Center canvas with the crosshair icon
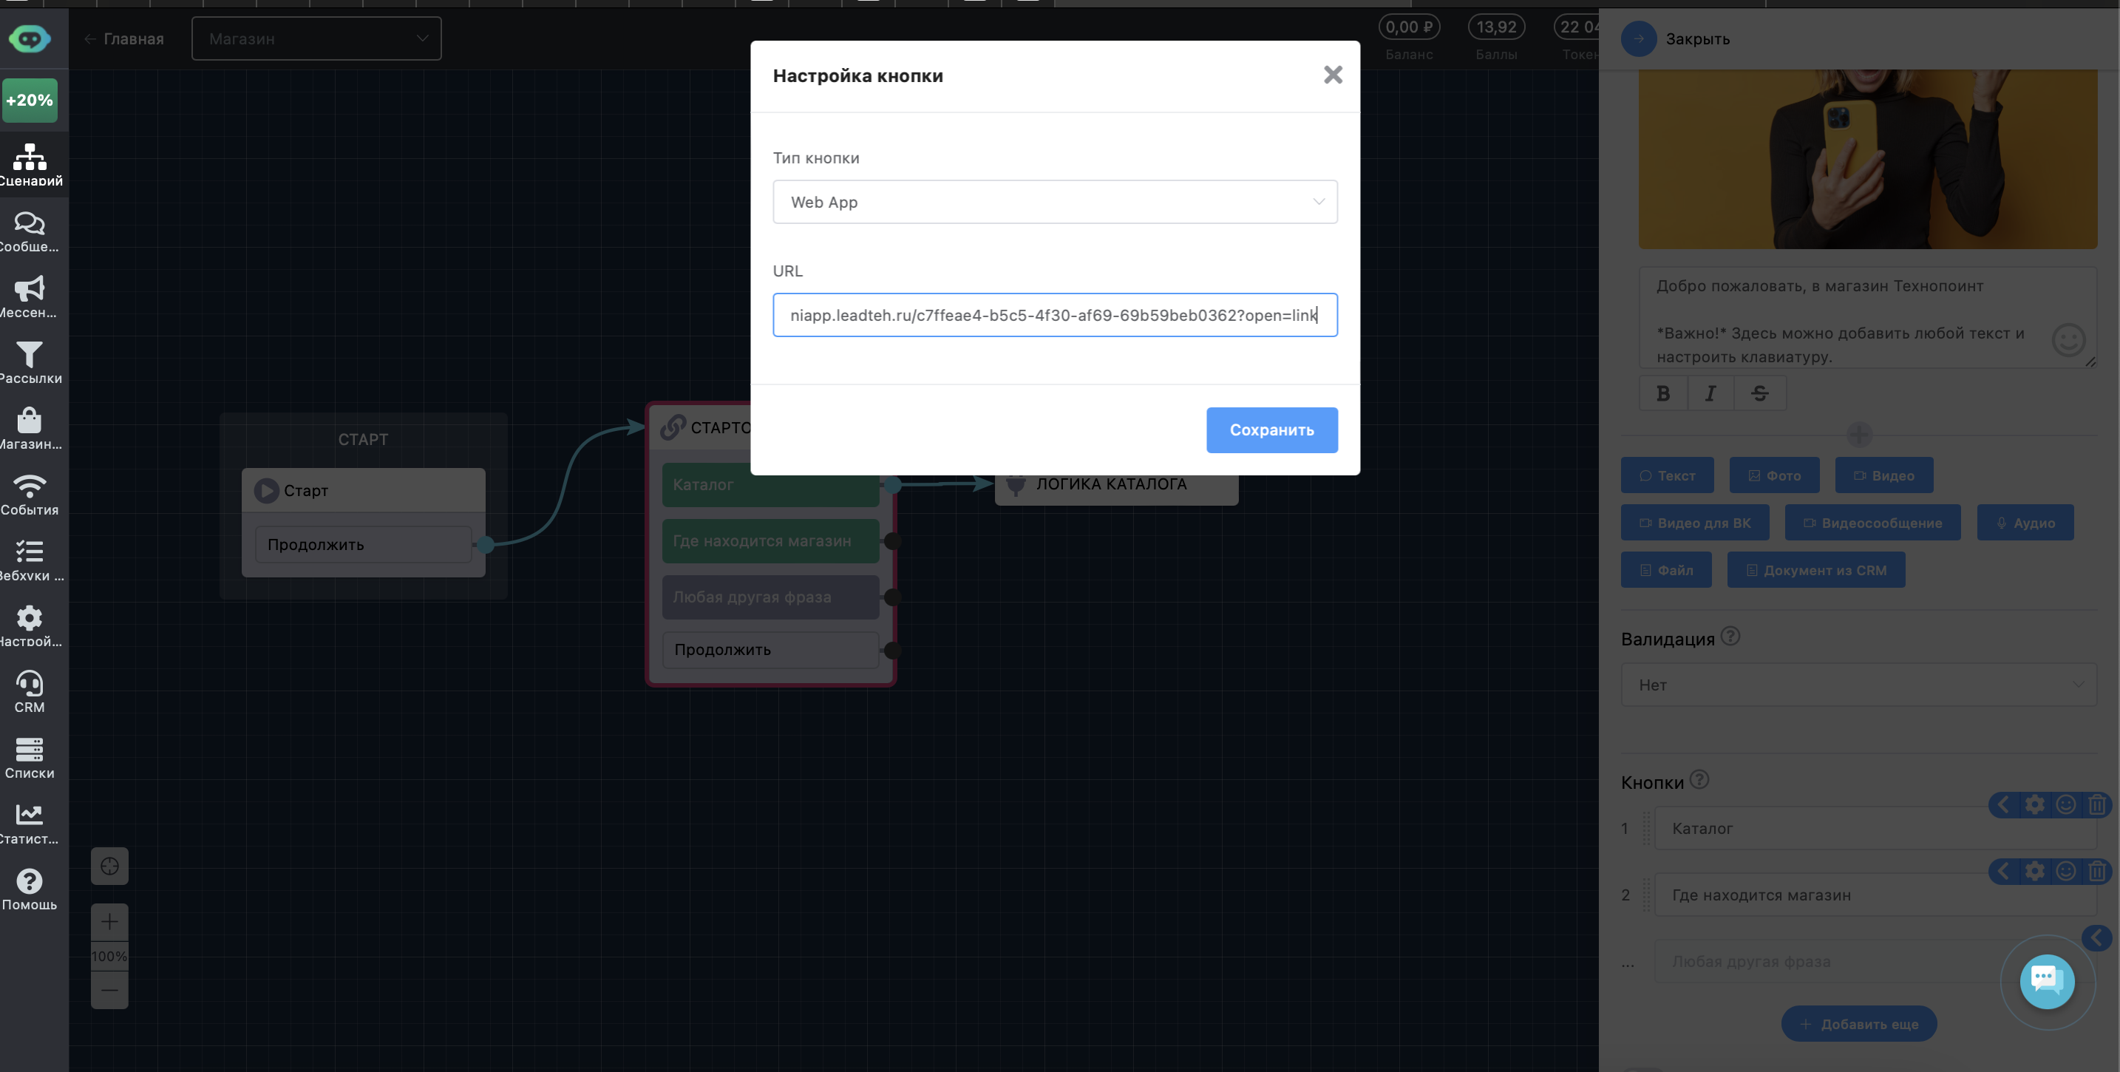This screenshot has width=2120, height=1072. (109, 866)
